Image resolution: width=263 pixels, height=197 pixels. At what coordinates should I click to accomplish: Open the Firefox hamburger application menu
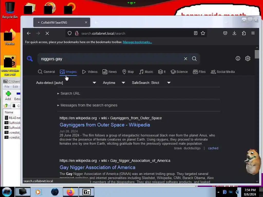[x=253, y=33]
